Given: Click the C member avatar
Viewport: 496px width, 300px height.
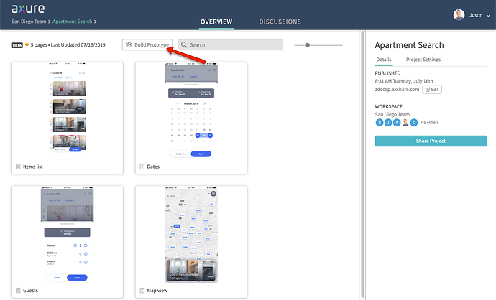Looking at the screenshot, I should pyautogui.click(x=414, y=123).
